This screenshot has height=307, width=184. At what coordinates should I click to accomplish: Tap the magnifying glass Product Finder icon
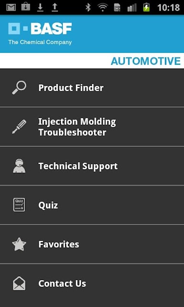[19, 87]
